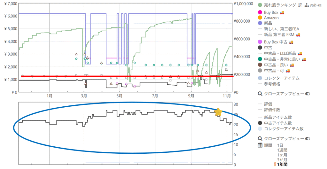The height and width of the screenshot is (169, 327).
Task: Choose the 1ヶ月 period option
Action: pyautogui.click(x=282, y=155)
